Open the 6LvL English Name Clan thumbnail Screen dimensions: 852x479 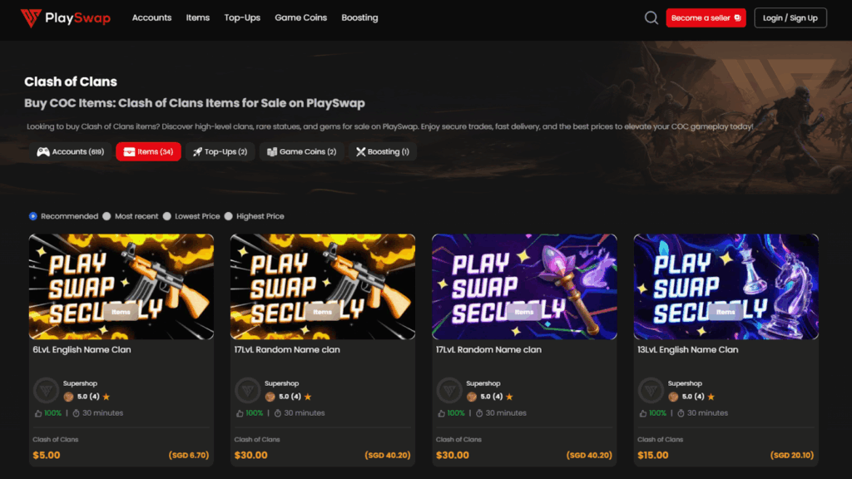(x=121, y=286)
